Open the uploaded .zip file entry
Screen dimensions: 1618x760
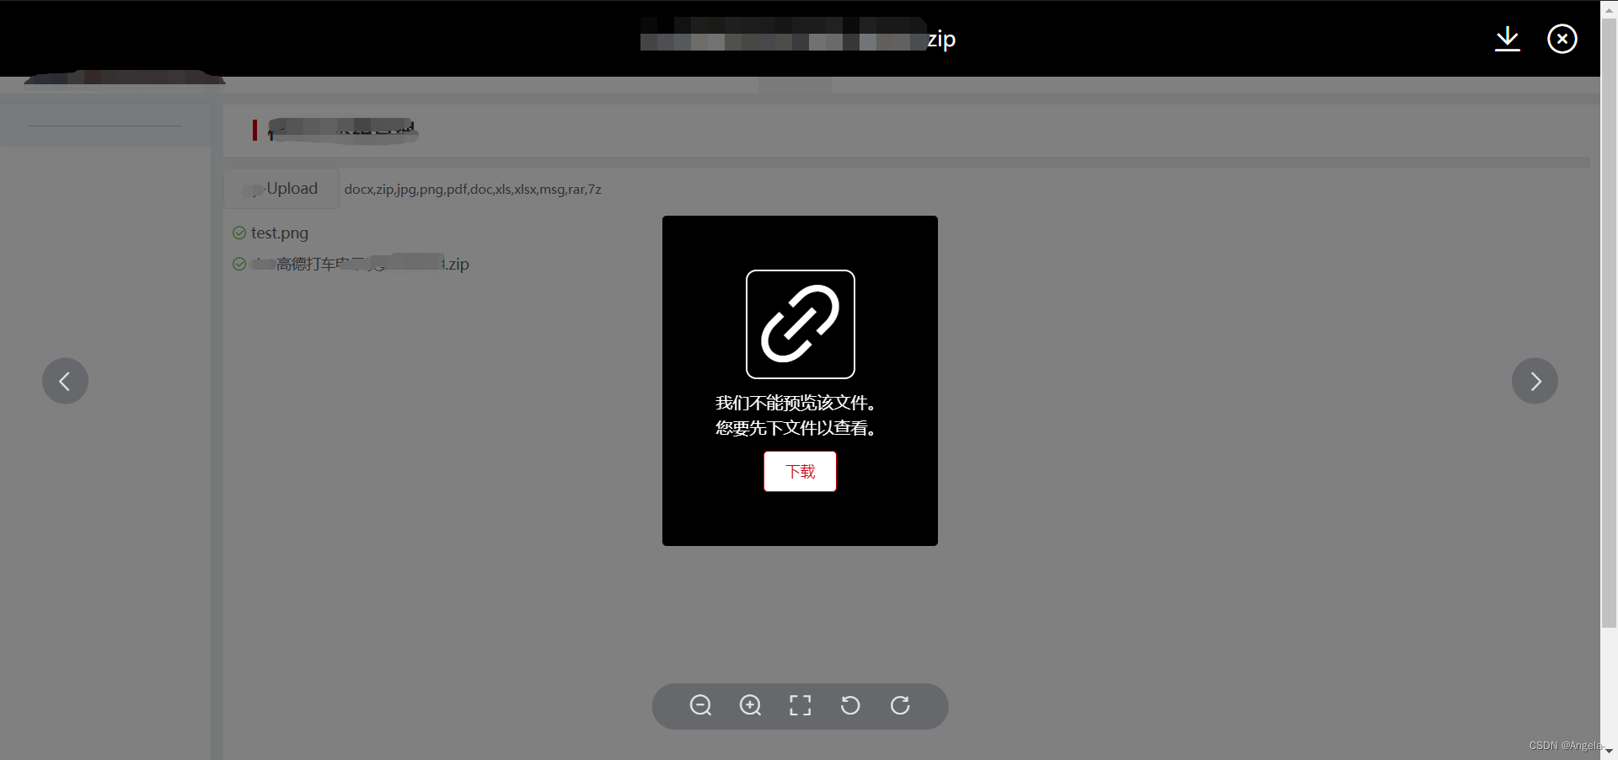[361, 264]
